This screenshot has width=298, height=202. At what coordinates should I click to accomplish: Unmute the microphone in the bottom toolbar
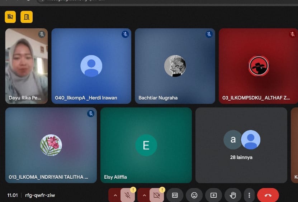127,195
